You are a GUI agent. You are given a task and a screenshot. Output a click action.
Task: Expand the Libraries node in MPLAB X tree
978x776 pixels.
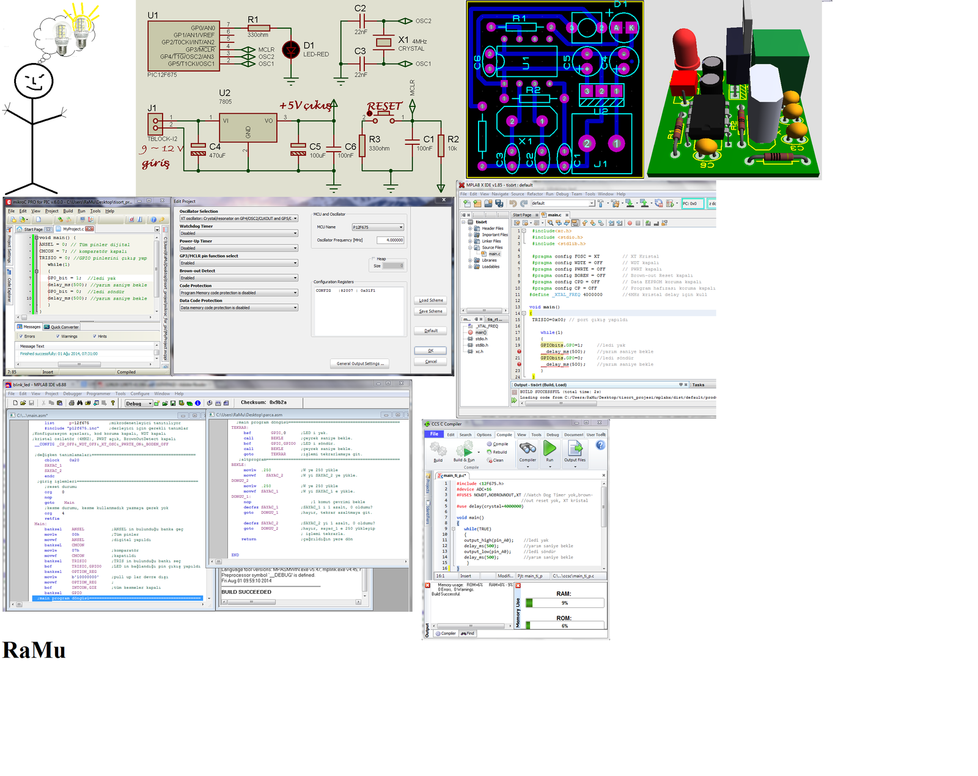(x=470, y=261)
